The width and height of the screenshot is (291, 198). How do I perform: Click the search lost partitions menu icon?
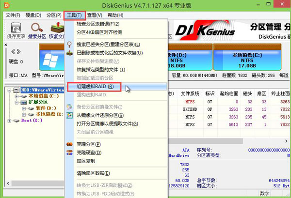click(69, 45)
